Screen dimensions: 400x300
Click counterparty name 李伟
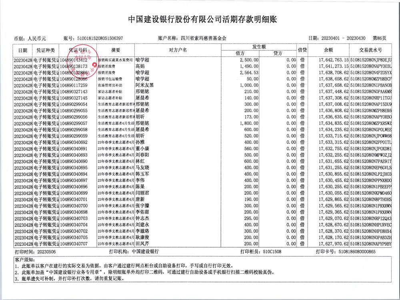(140, 180)
